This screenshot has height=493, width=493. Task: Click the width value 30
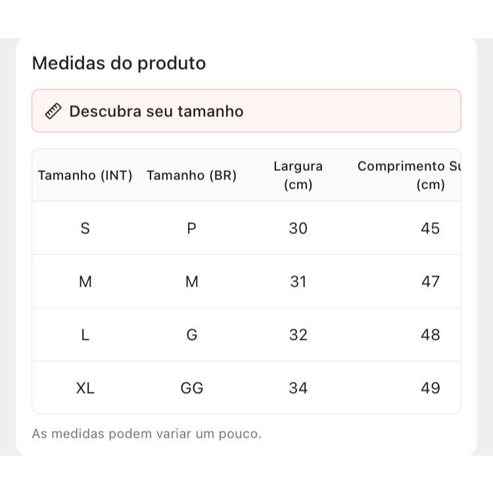coord(298,229)
